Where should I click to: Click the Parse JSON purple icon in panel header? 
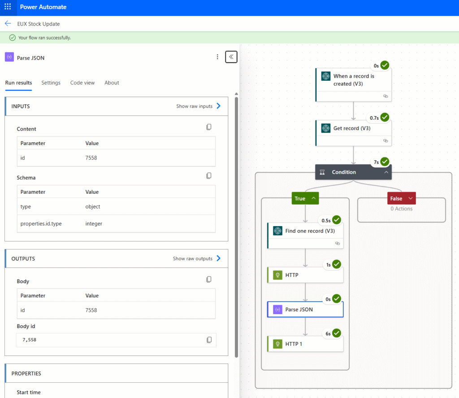click(9, 57)
